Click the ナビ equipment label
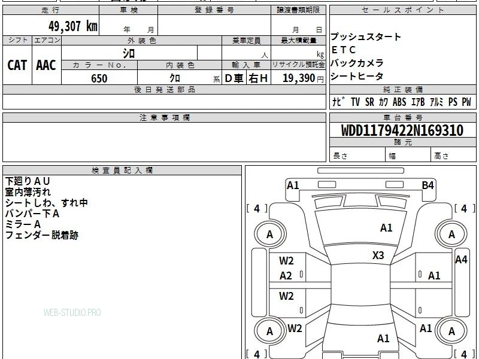The width and height of the screenshot is (479, 359). 338,102
